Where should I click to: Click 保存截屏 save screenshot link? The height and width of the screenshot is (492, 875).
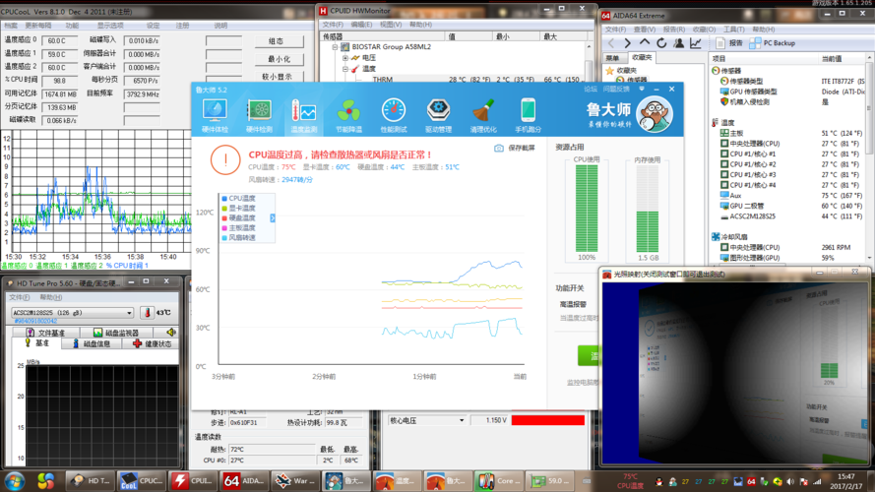click(515, 148)
